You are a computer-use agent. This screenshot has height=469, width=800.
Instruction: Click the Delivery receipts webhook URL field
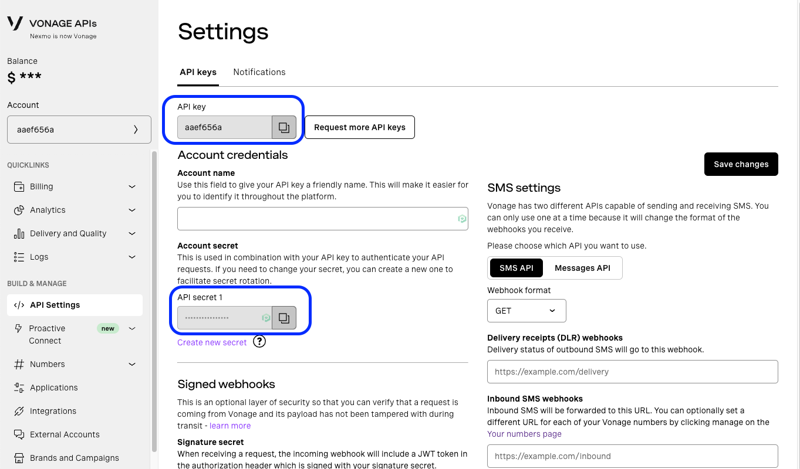632,372
